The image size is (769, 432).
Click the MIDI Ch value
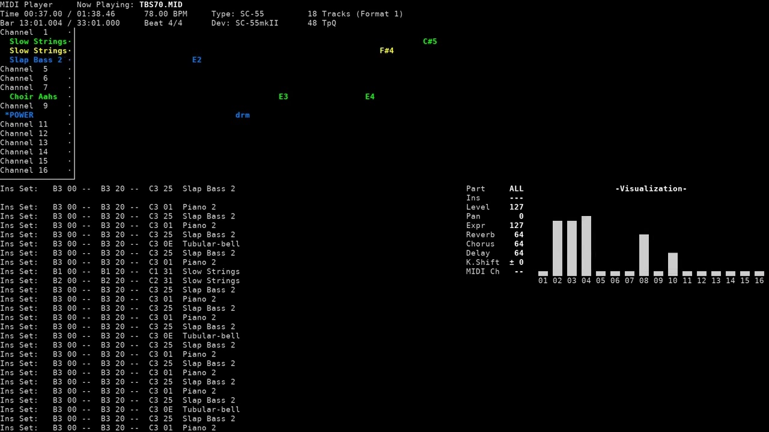519,271
